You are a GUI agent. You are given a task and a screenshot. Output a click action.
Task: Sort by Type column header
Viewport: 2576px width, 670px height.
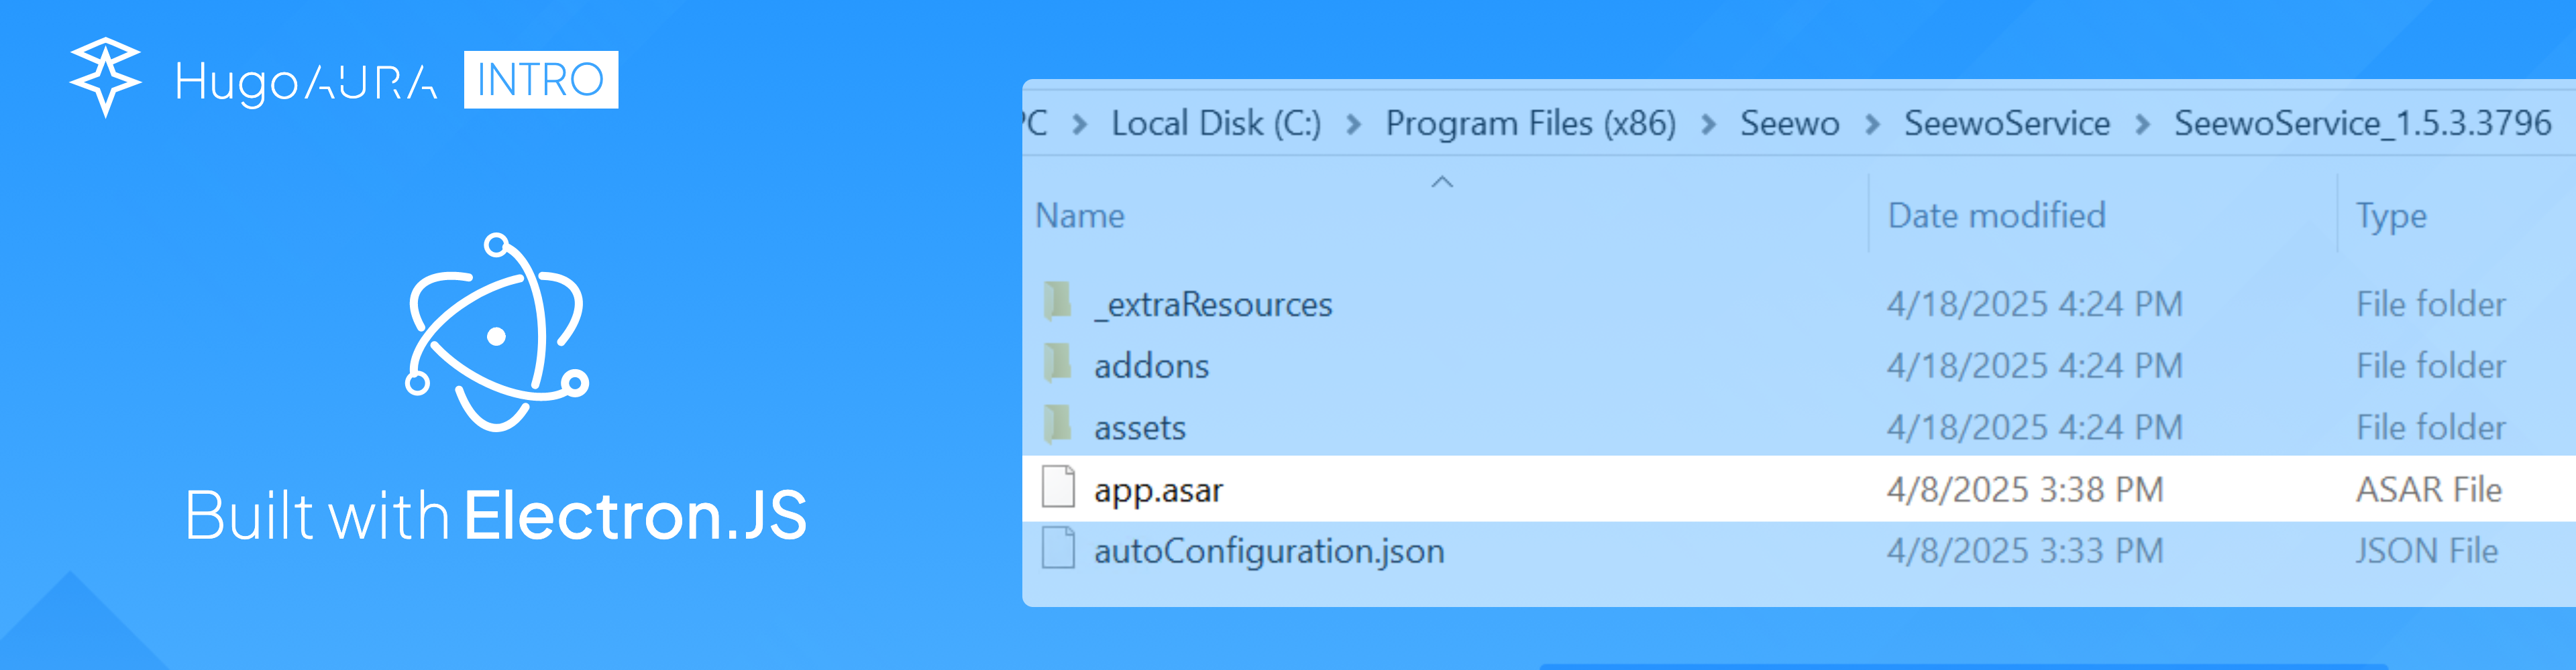2391,216
